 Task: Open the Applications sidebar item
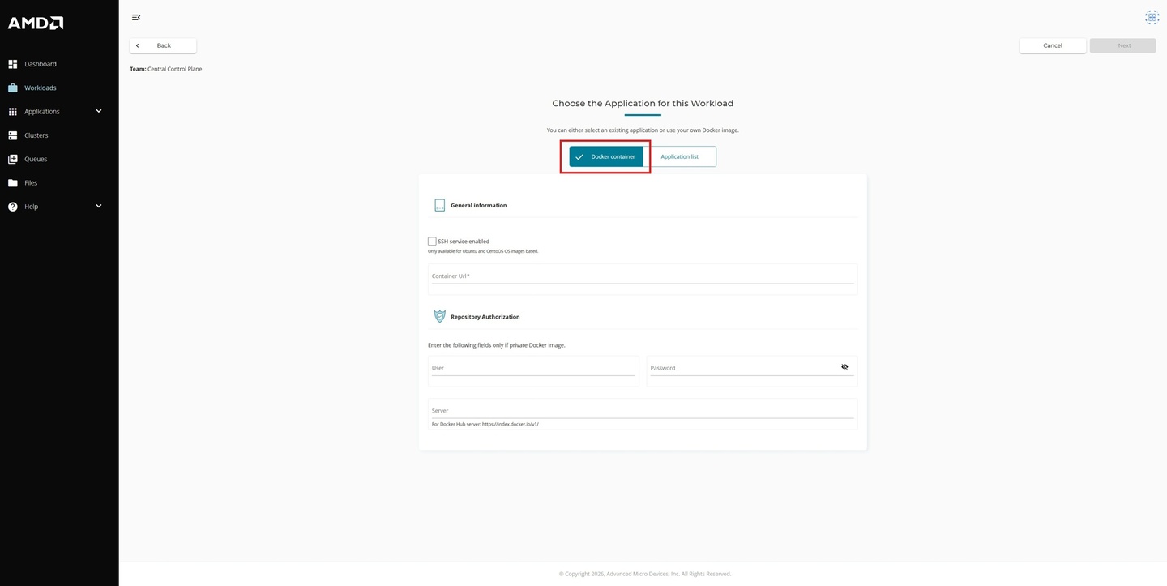42,112
